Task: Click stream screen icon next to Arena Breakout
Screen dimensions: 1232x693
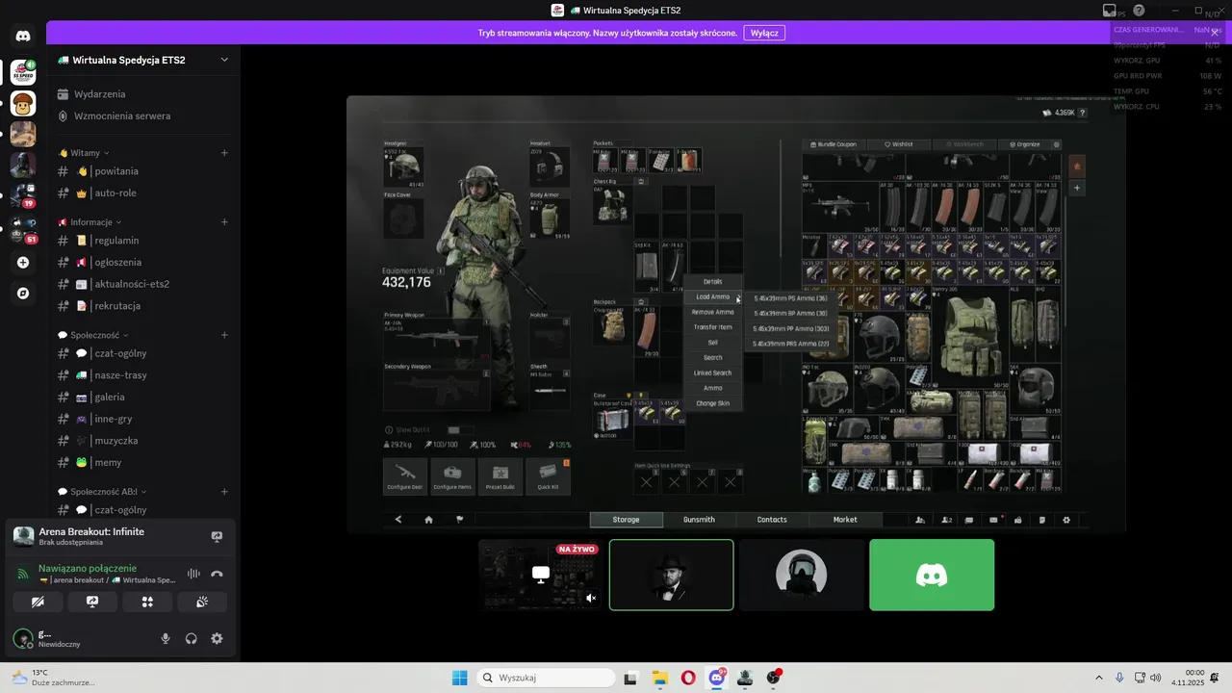Action: (217, 536)
